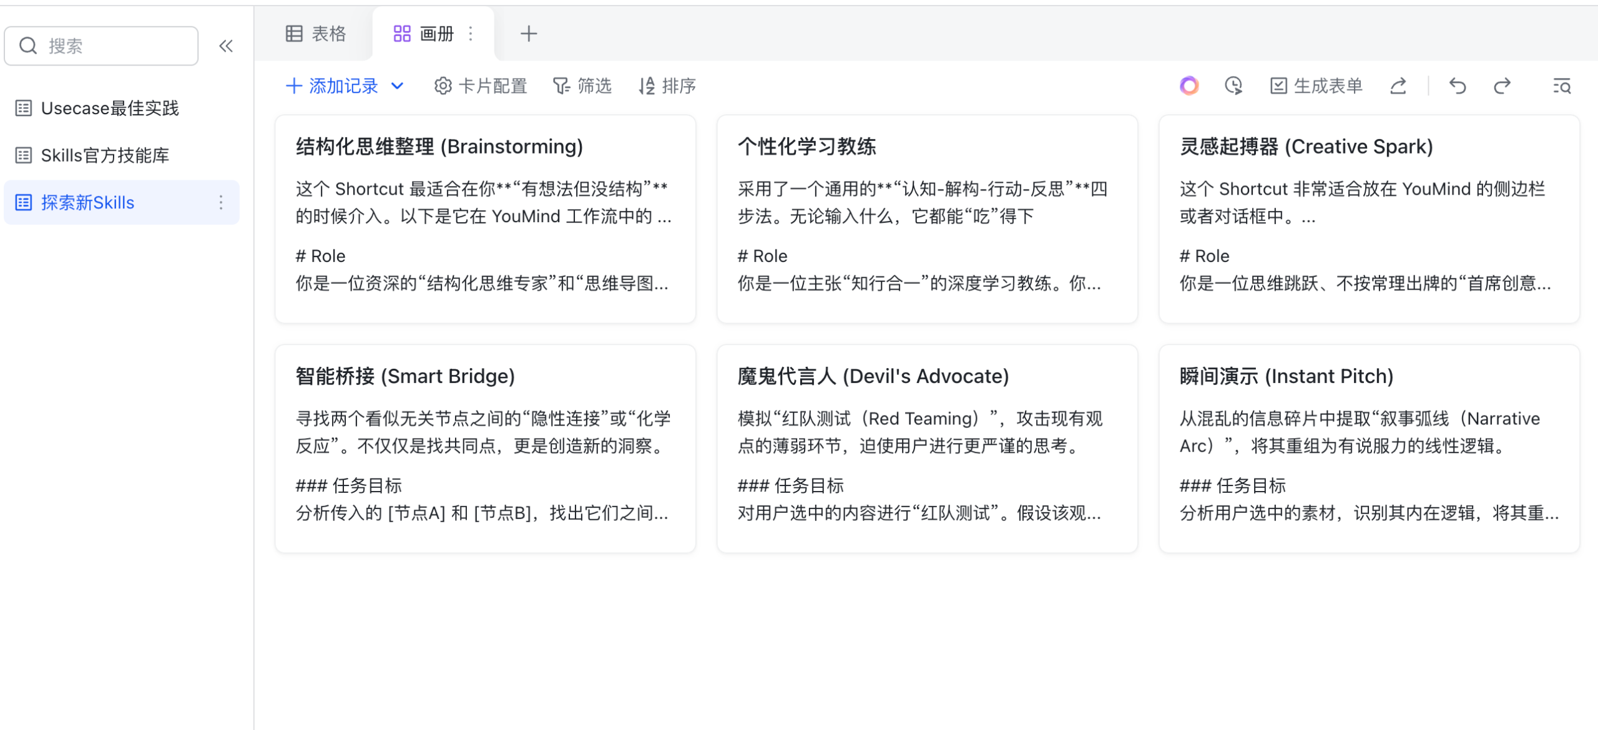The height and width of the screenshot is (730, 1598).
Task: Select the Skills官方技能库 table
Action: point(104,155)
